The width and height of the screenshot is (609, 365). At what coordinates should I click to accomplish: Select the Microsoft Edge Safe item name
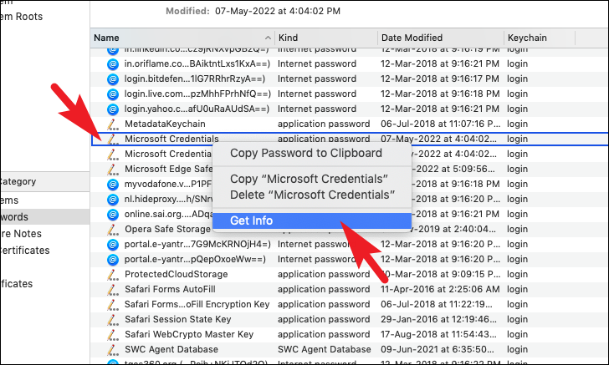169,169
